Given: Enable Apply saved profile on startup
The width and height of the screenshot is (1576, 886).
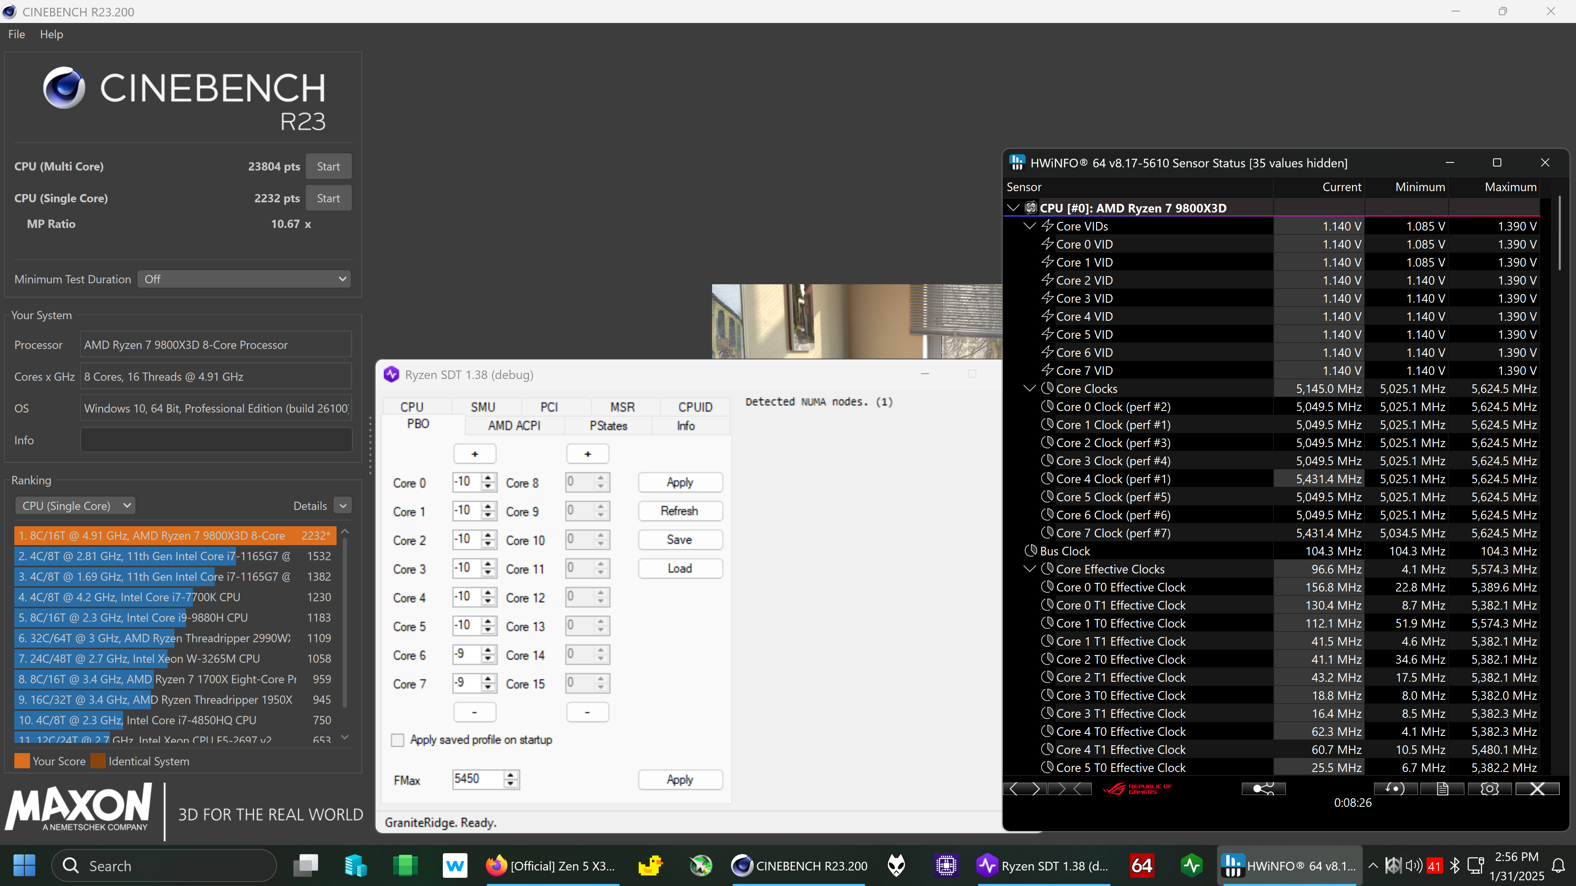Looking at the screenshot, I should (398, 740).
